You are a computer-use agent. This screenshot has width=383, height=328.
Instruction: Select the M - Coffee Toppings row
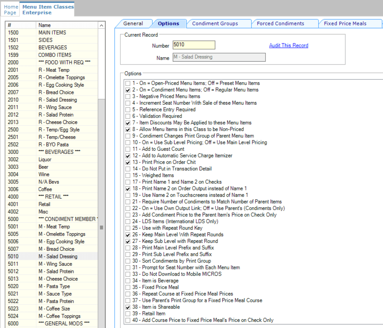click(x=52, y=316)
